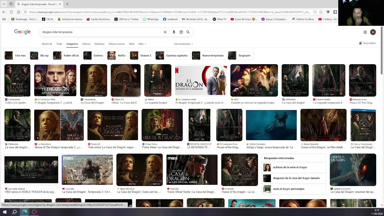The image size is (384, 216).
Task: Switch to Noticias tab
Action: [99, 44]
